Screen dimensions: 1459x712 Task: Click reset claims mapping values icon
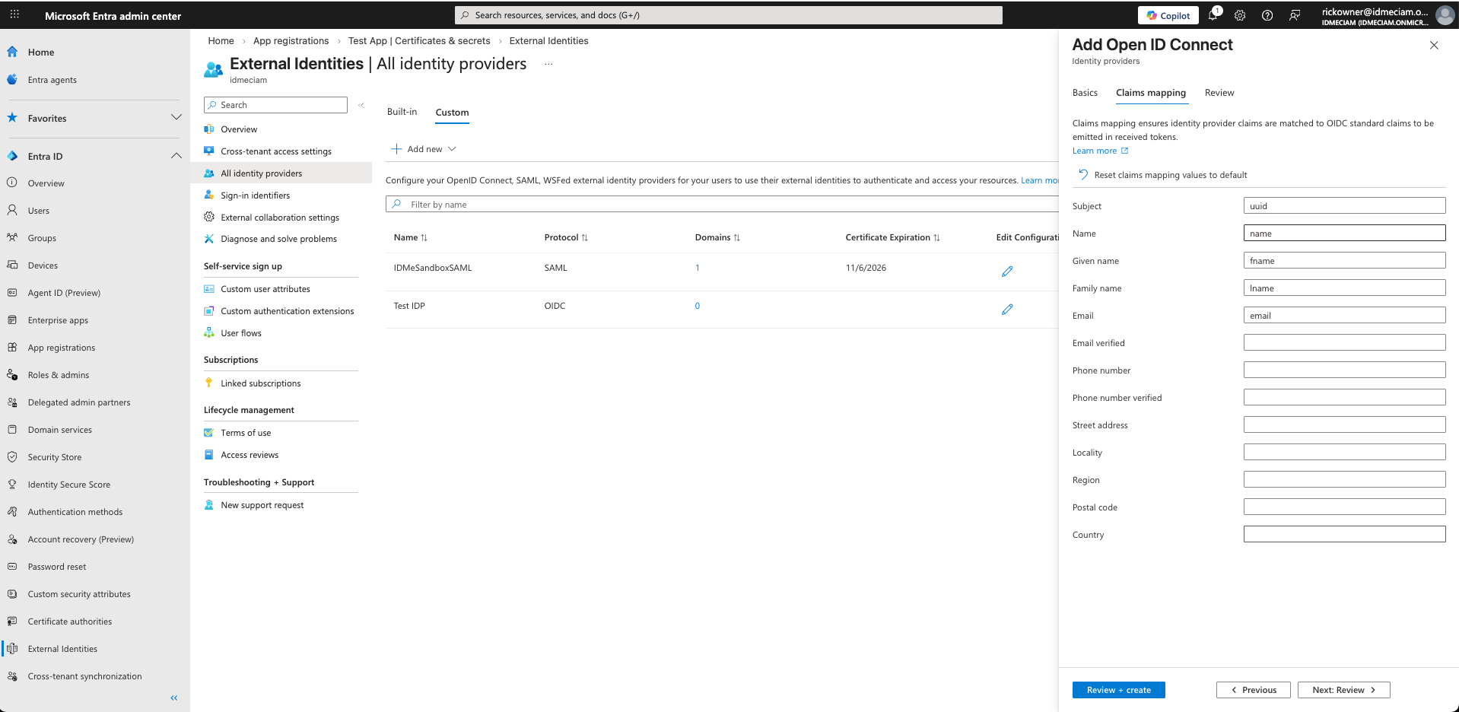pyautogui.click(x=1083, y=175)
